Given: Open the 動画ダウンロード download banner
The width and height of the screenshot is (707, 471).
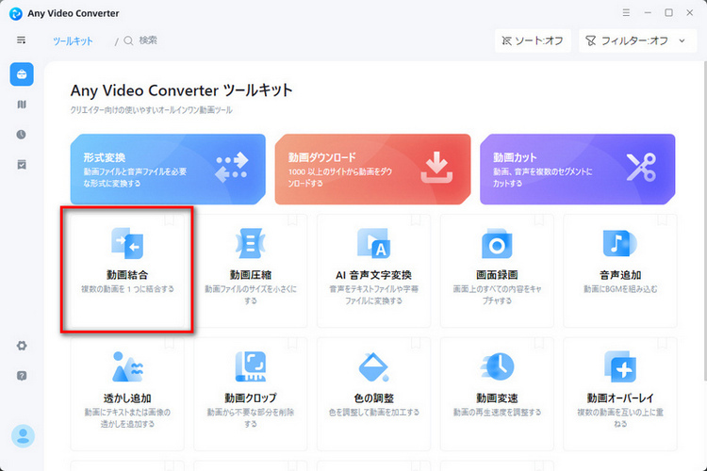Looking at the screenshot, I should point(372,169).
